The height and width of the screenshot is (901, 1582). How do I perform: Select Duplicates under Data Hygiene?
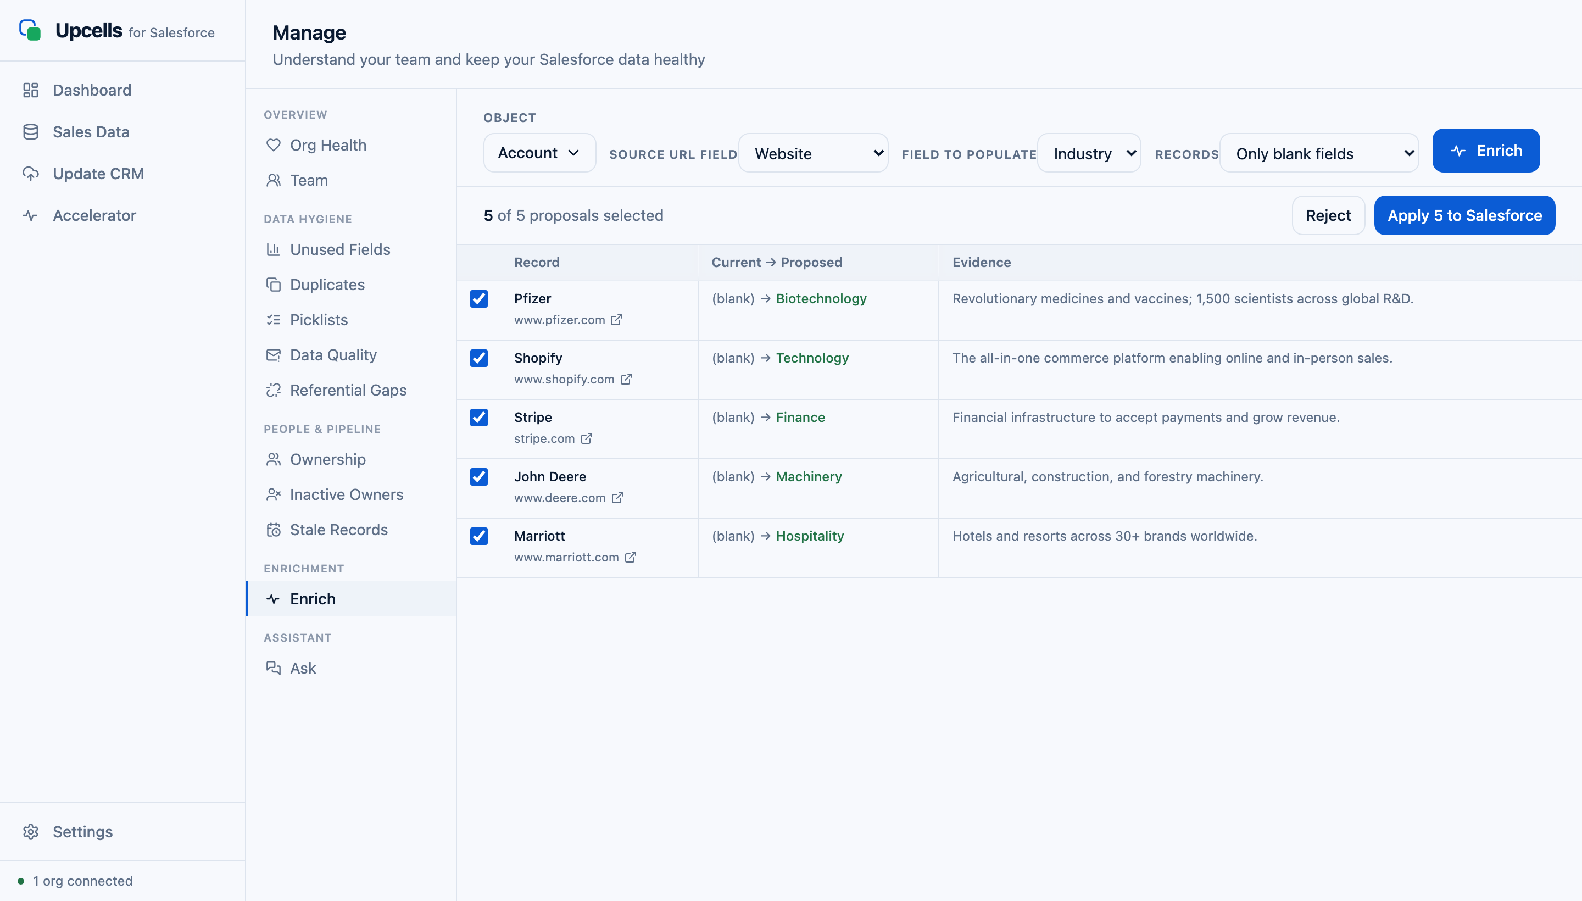352,285
